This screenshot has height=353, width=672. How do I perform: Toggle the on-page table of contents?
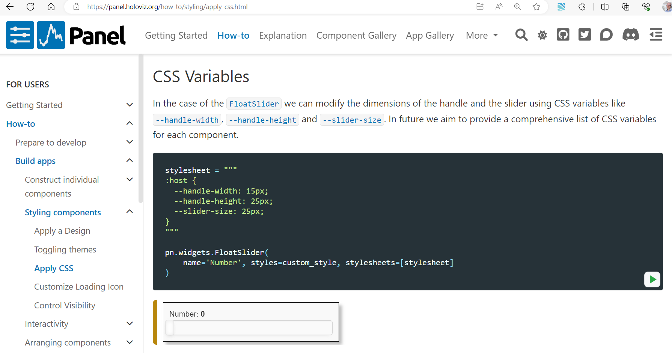pos(655,35)
